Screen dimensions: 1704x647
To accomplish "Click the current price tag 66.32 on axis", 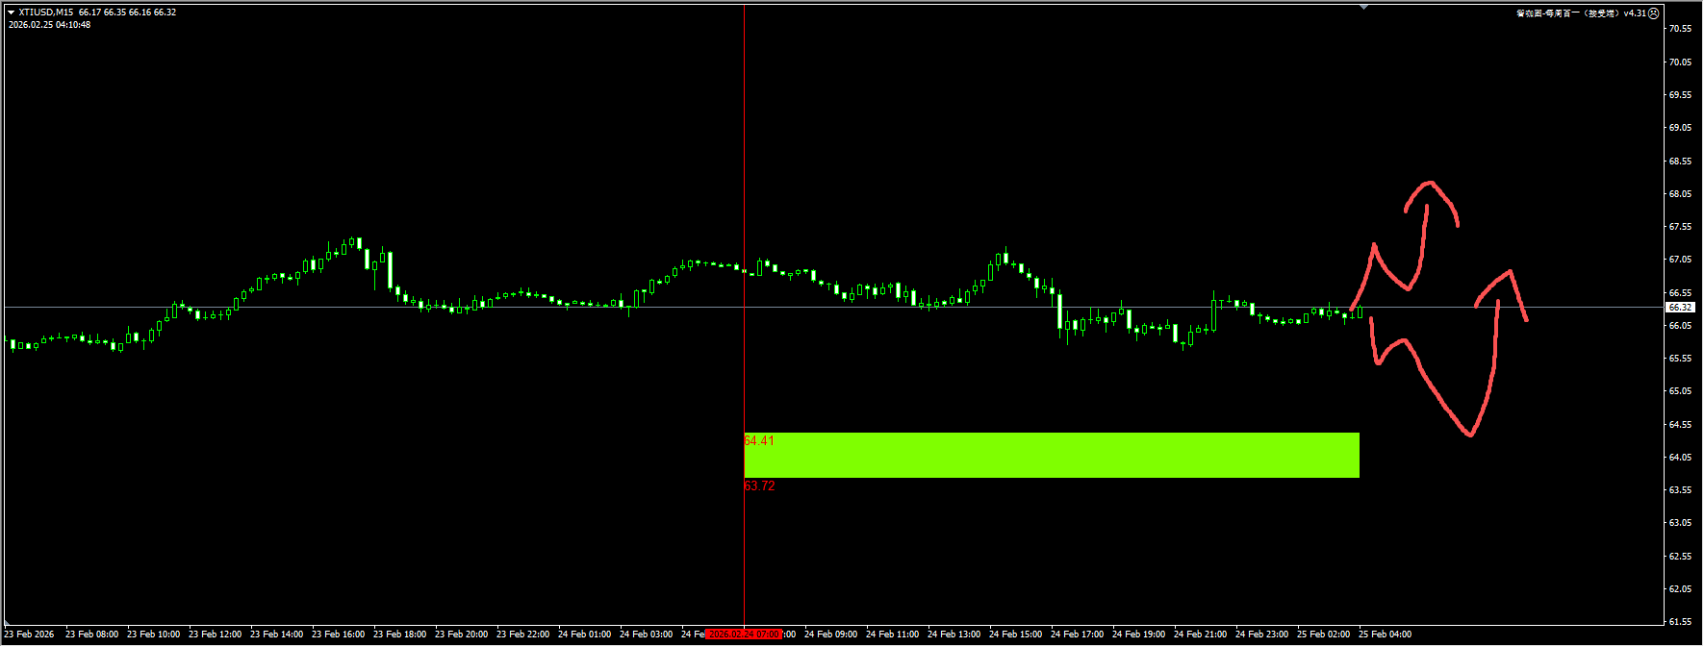I will [1680, 308].
